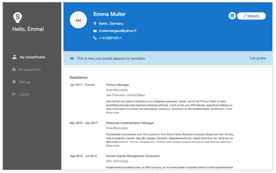276x173 pixels.
Task: Click the My SmartProfile person icon
Action: 14,57
